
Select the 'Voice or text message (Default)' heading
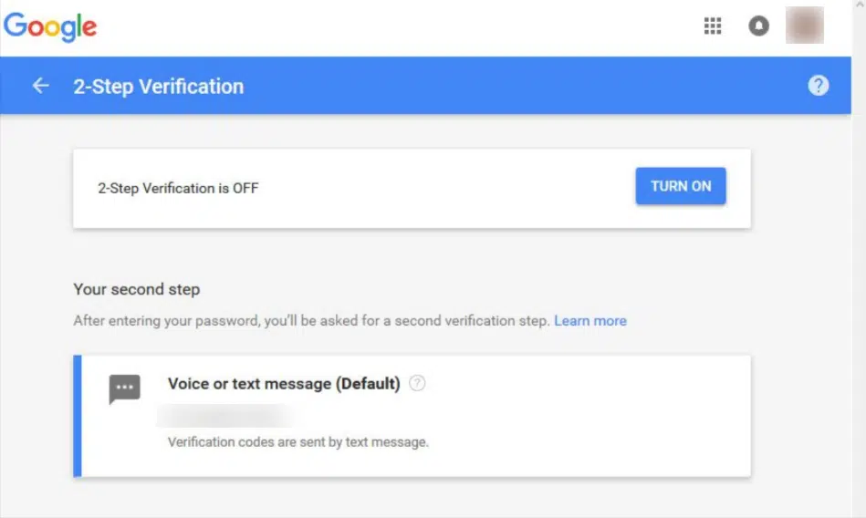pos(284,384)
